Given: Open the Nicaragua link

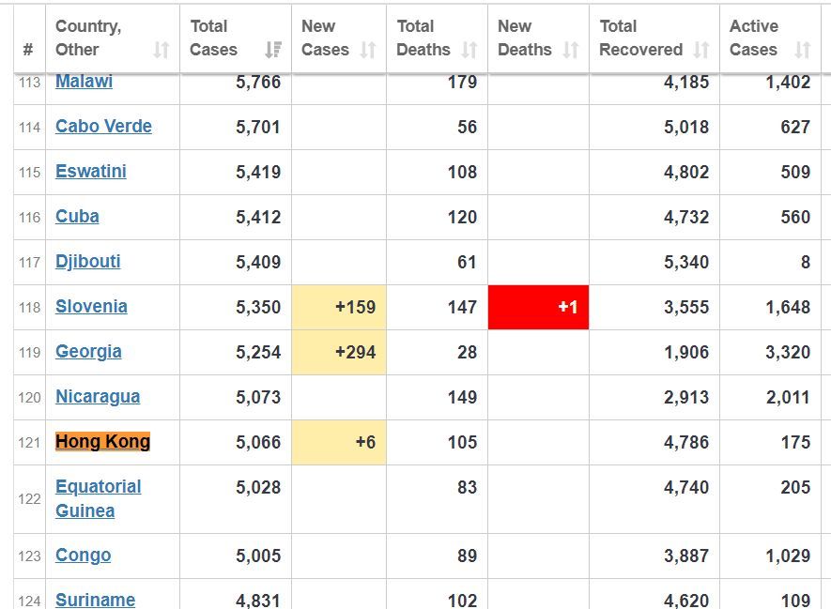Looking at the screenshot, I should 98,397.
